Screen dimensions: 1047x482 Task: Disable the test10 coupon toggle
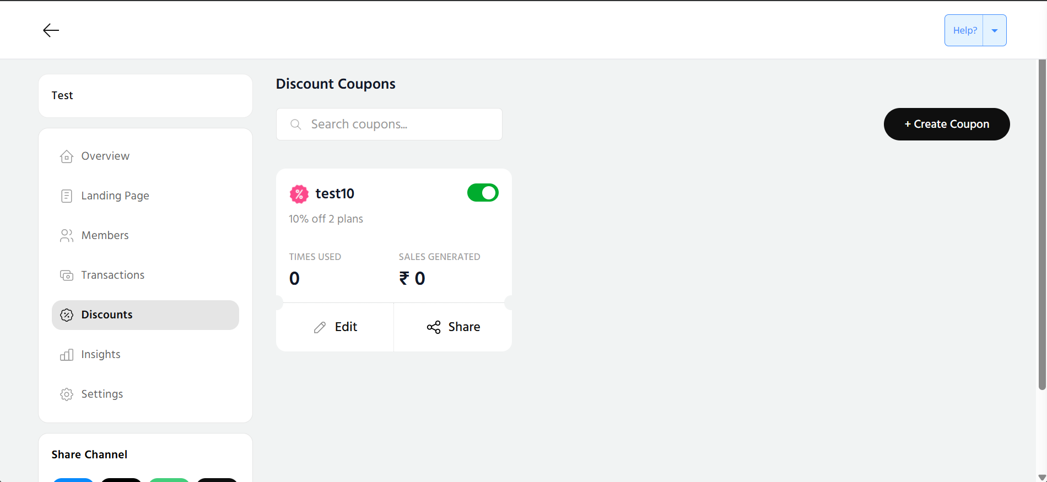(483, 193)
